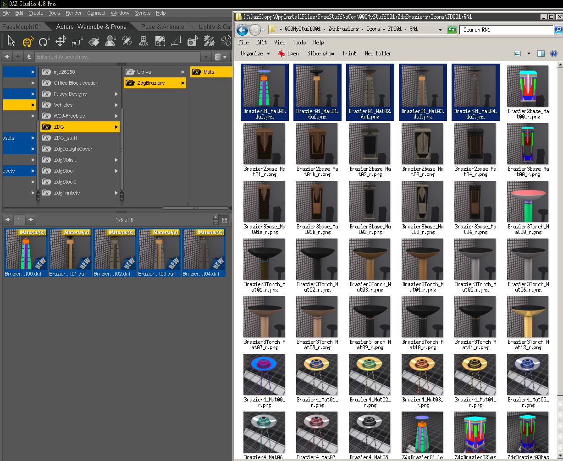The image size is (563, 461).
Task: Go back in content library navigation
Action: [7, 57]
